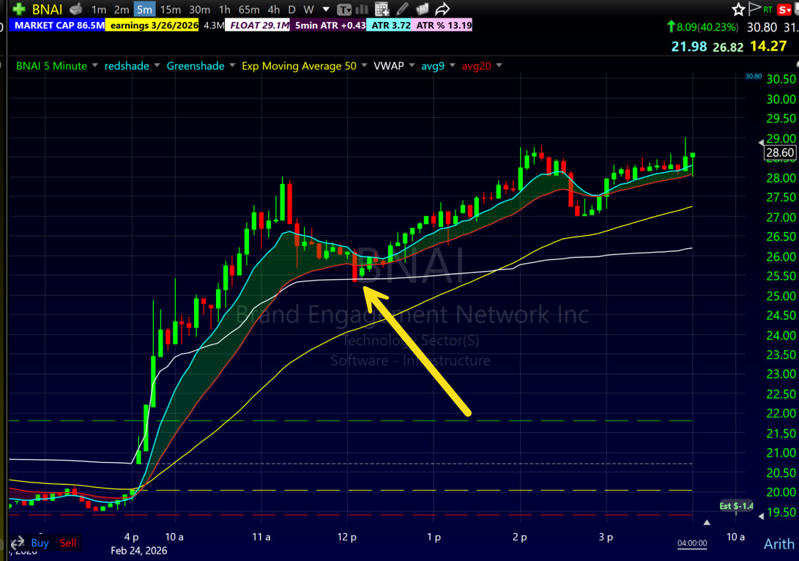Screen dimensions: 799x561
Task: Toggle the stamp icon beside BNAI symbol
Action: pos(75,9)
